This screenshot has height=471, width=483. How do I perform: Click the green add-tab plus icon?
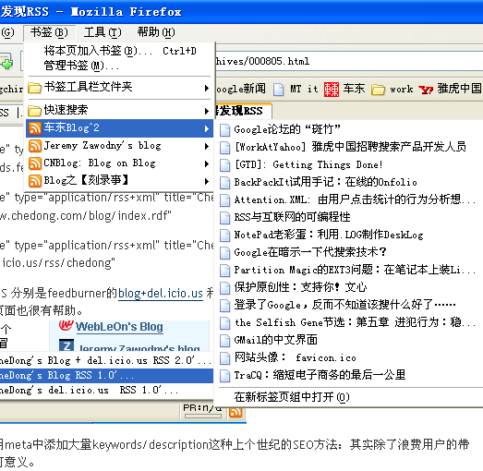coord(6,63)
